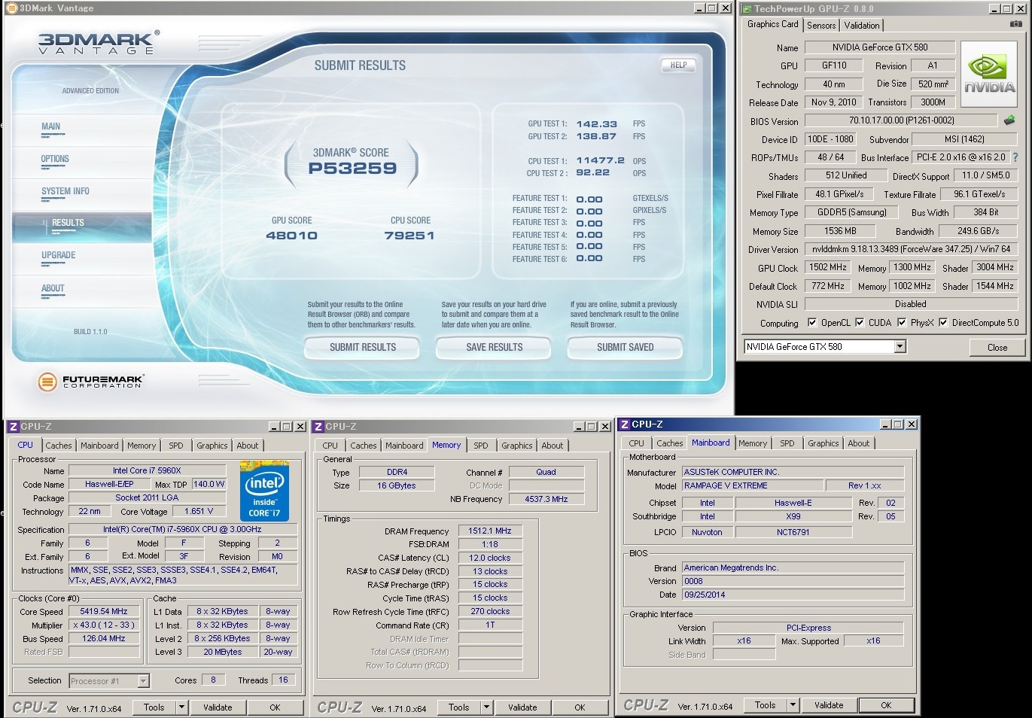This screenshot has height=718, width=1032.
Task: Open Graphics tab in Mainboard CPU-Z window
Action: coord(823,443)
